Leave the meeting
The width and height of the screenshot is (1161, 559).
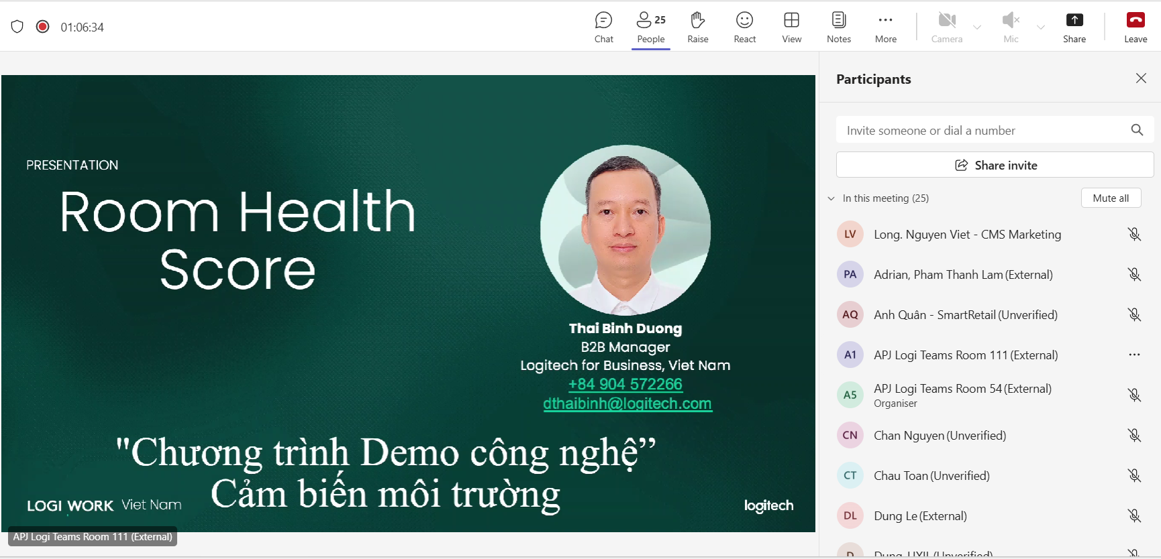[1135, 27]
